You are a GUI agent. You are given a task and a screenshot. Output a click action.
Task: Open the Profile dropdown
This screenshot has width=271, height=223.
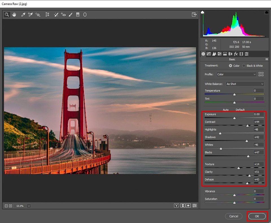(x=236, y=74)
